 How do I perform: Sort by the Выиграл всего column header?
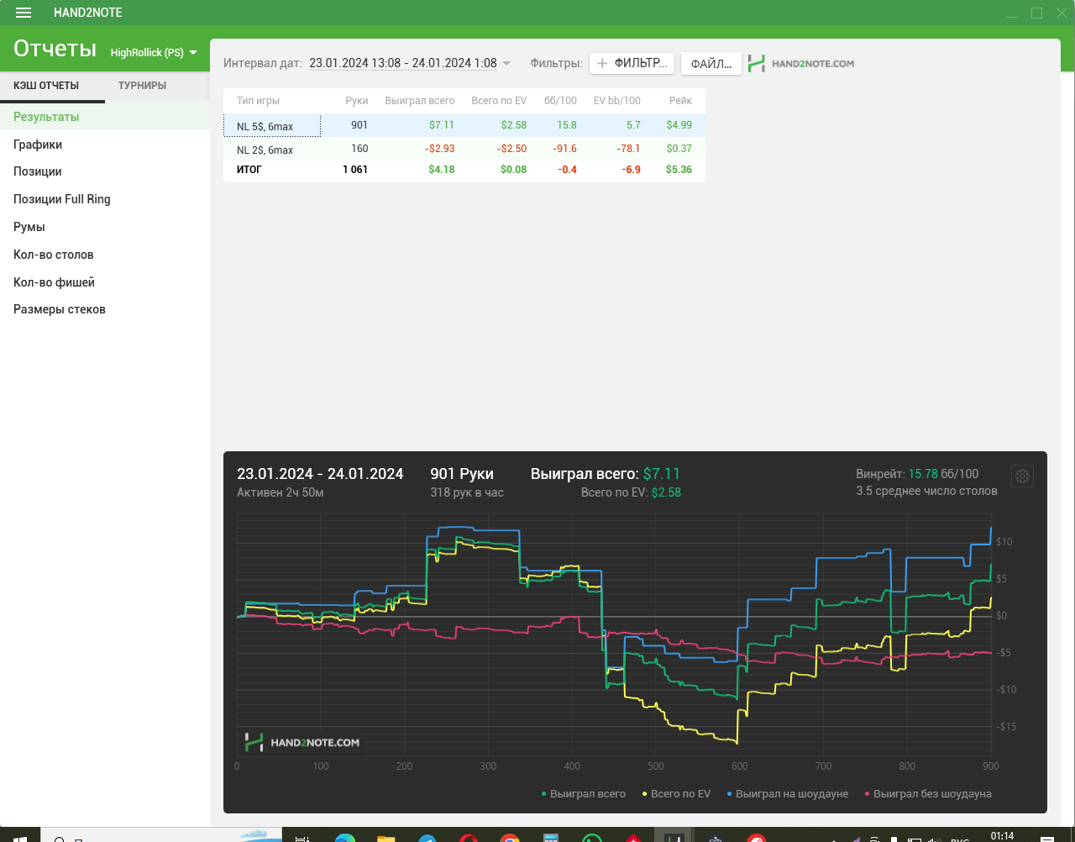(x=420, y=101)
